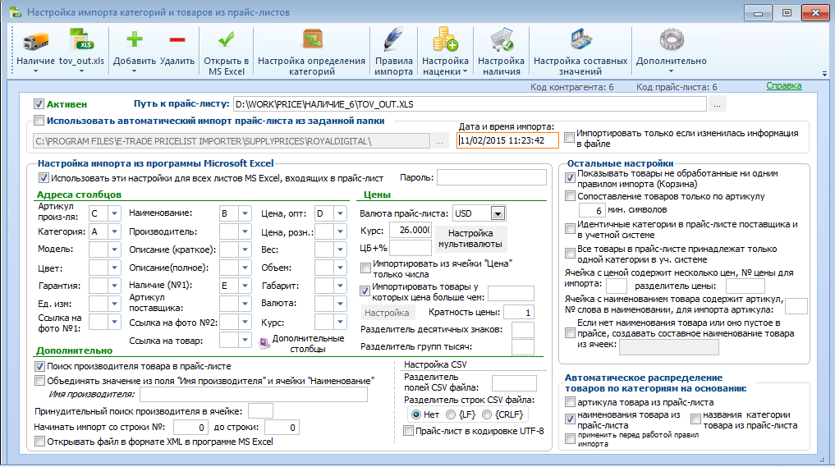
Task: Open the Наличие truck toolbar icon
Action: coord(35,41)
